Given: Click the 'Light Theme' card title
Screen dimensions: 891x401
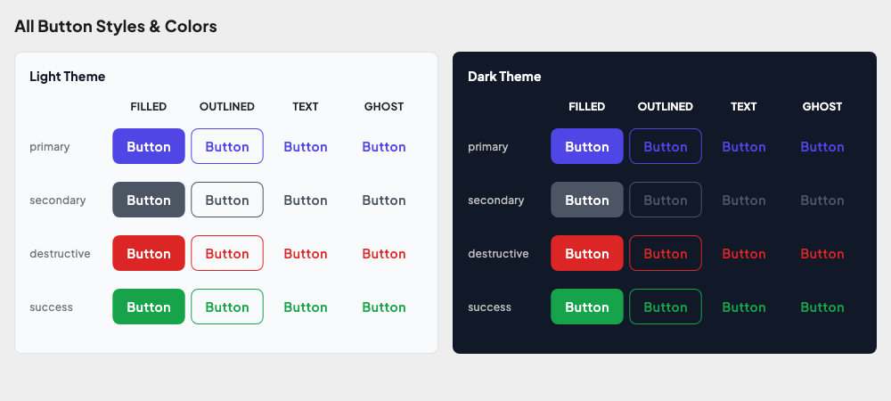Looking at the screenshot, I should (x=68, y=76).
